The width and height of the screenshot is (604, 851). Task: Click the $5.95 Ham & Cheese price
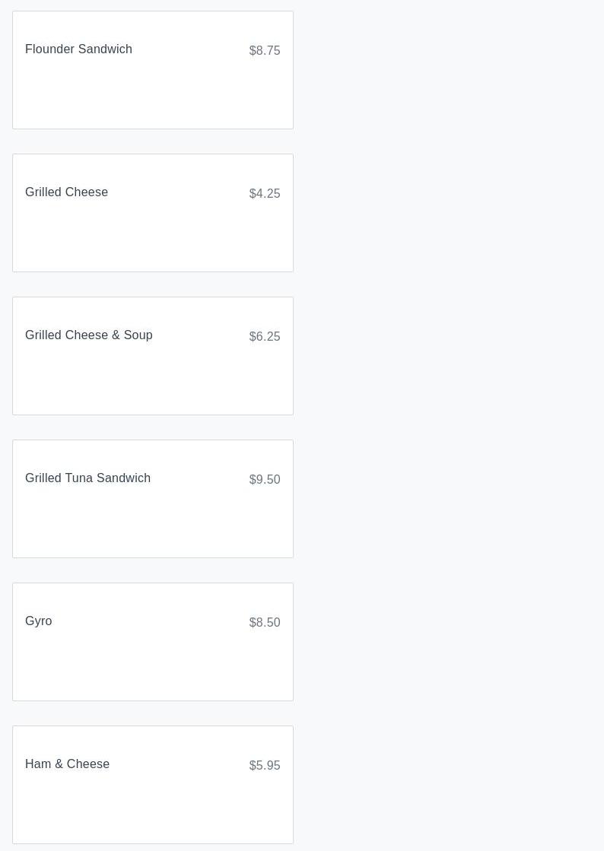point(265,766)
